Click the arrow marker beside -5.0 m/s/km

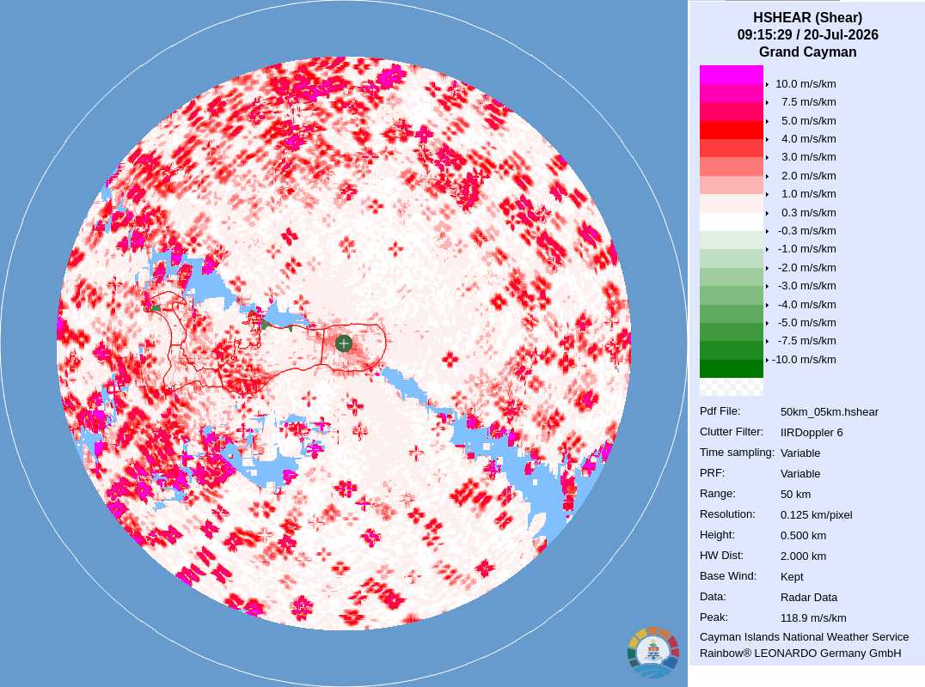coord(767,323)
